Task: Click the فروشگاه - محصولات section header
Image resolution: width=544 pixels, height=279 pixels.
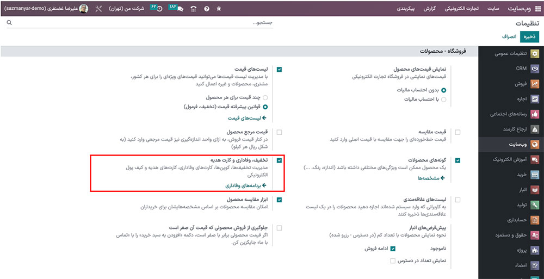Action: [443, 51]
